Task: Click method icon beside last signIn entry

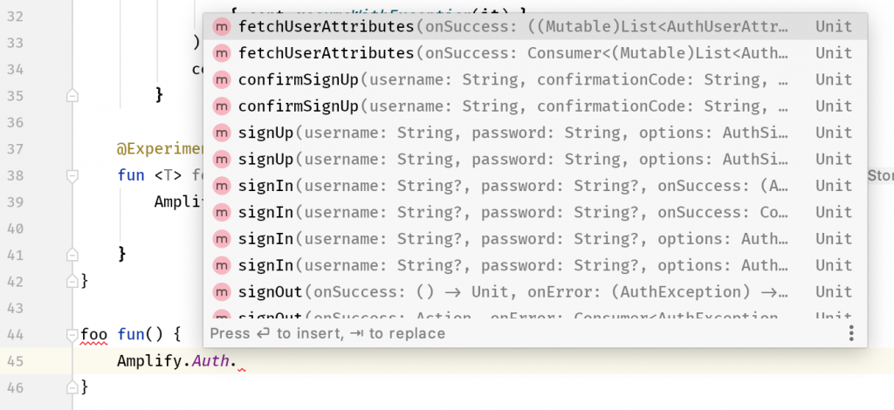Action: pyautogui.click(x=221, y=265)
